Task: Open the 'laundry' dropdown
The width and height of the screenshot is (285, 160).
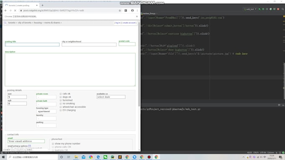Action: click(47, 119)
